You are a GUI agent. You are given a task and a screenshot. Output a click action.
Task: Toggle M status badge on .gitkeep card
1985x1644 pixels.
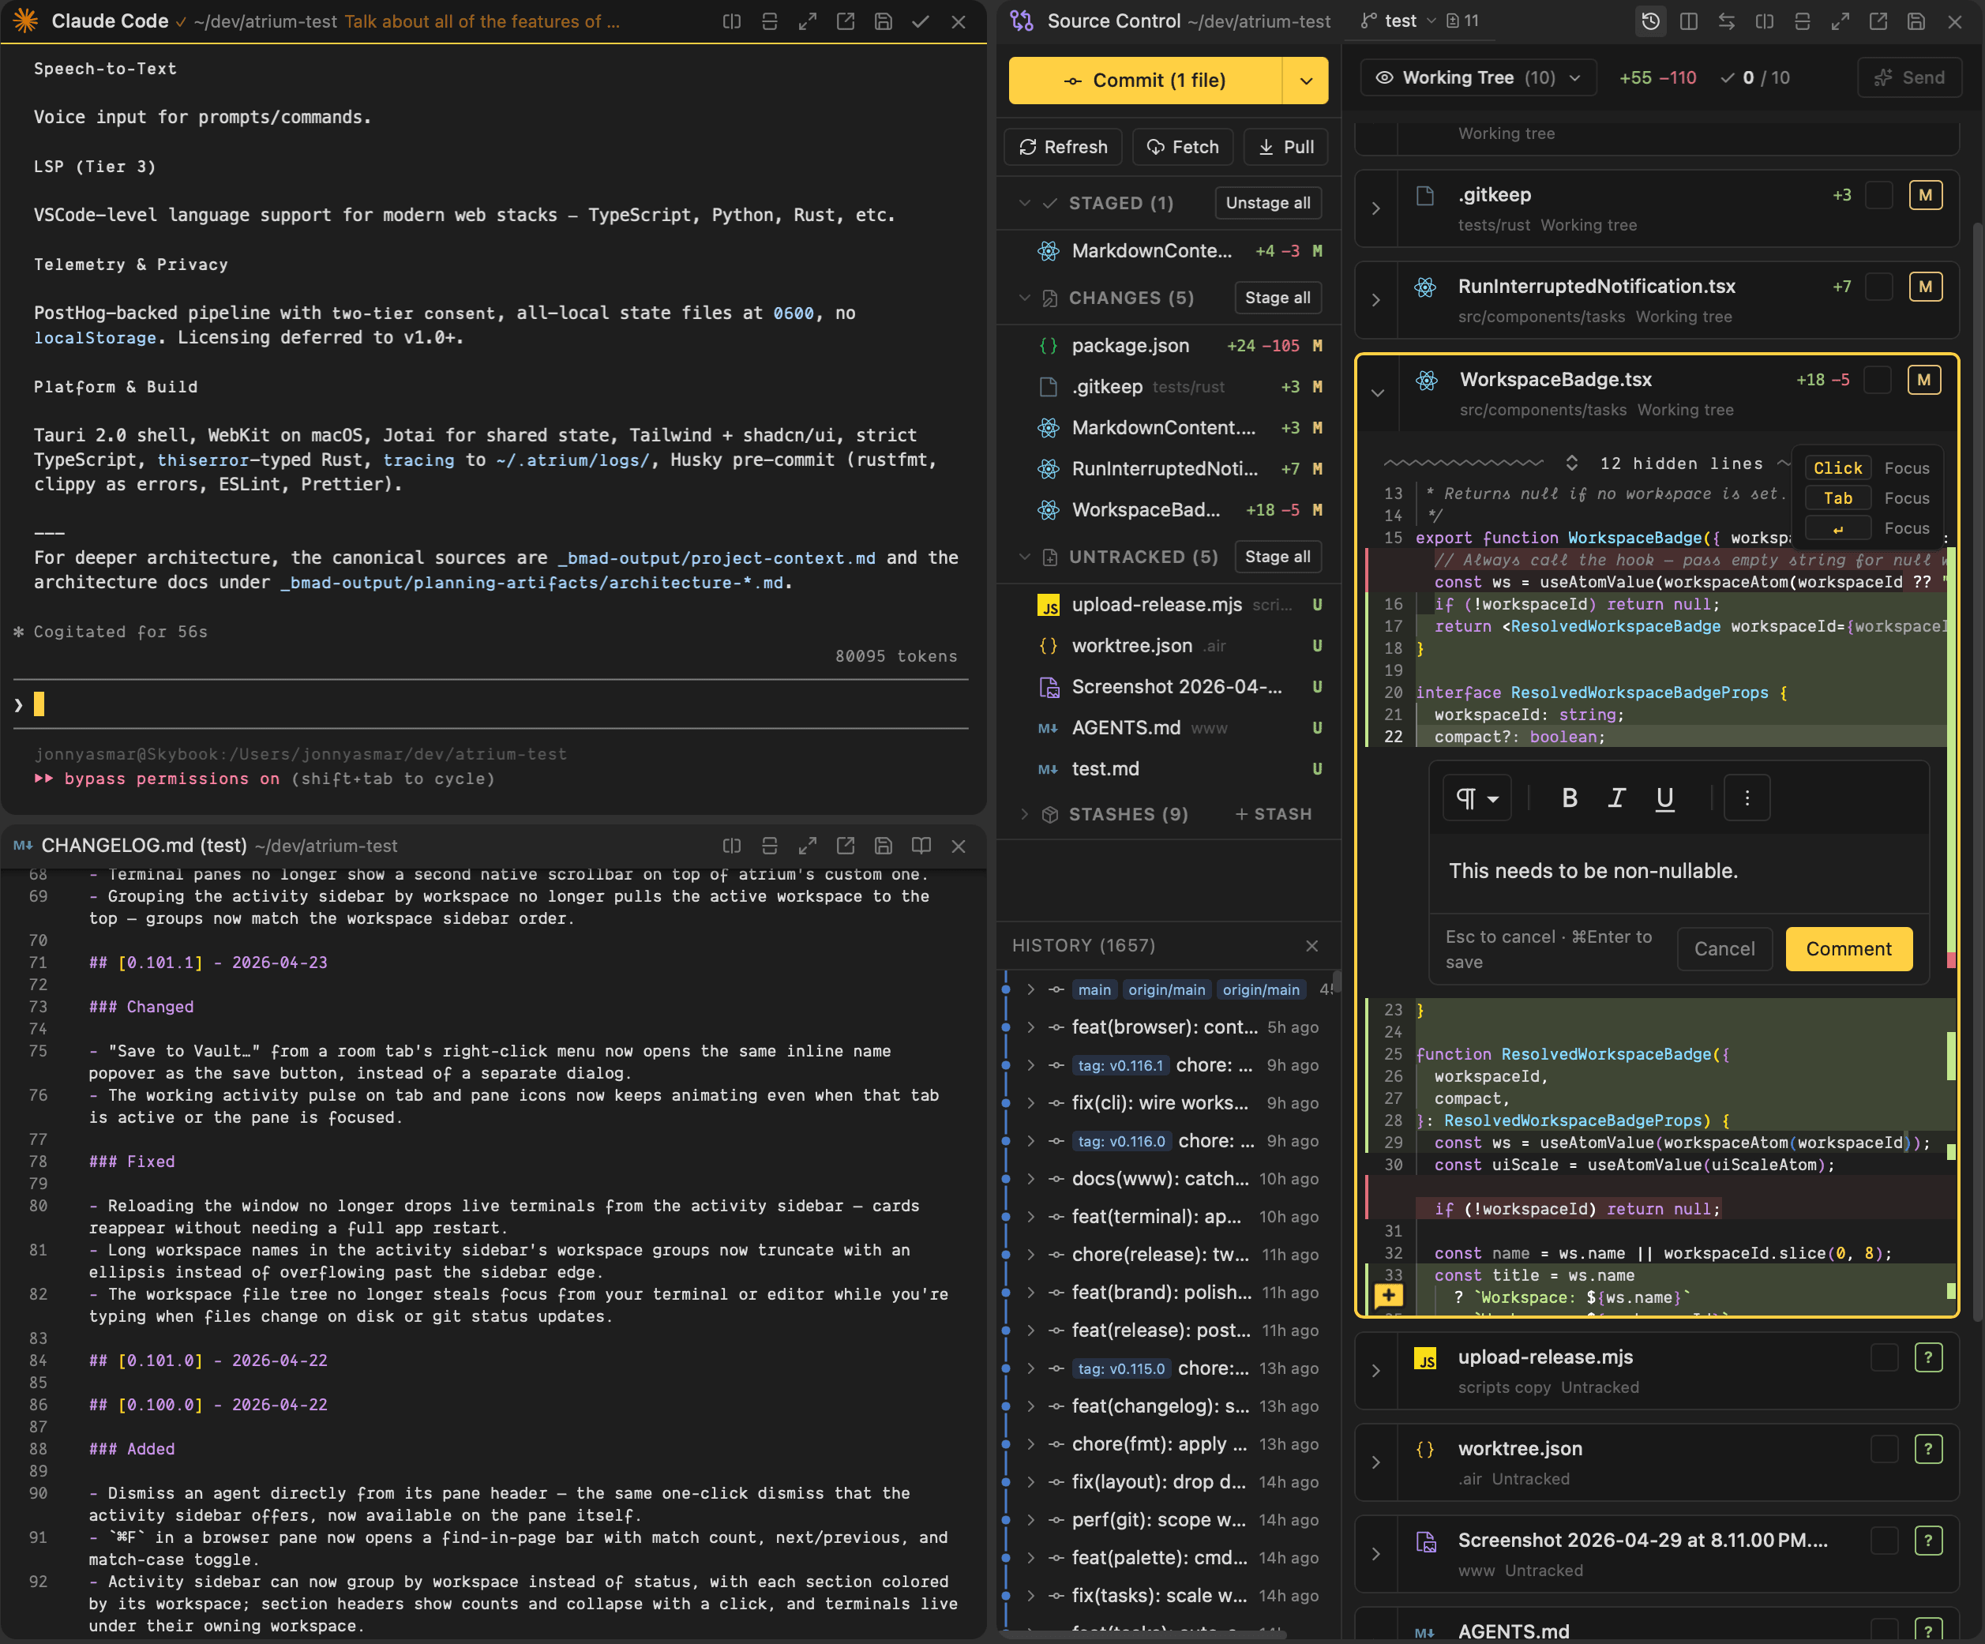[1926, 195]
